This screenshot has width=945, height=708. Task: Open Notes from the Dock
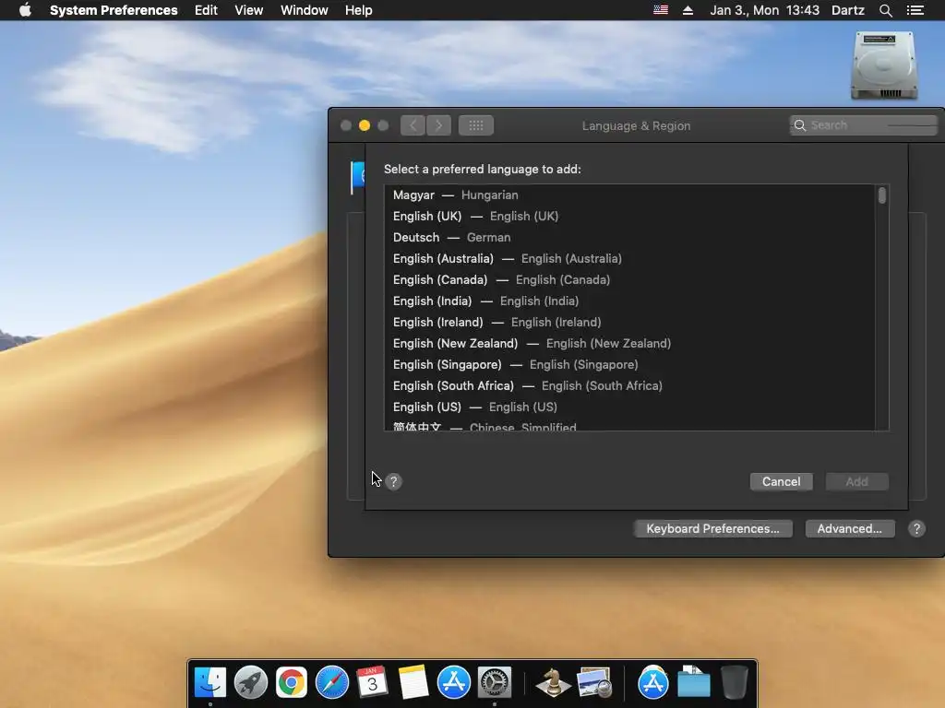413,682
